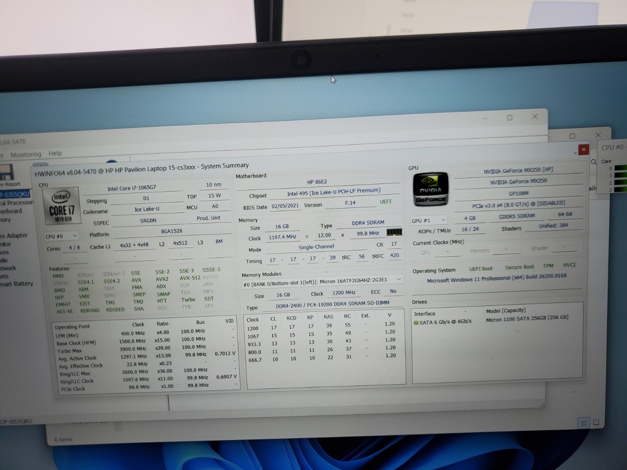Image resolution: width=627 pixels, height=470 pixels.
Task: Click the UEFI label next to BIOS version
Action: click(x=386, y=202)
